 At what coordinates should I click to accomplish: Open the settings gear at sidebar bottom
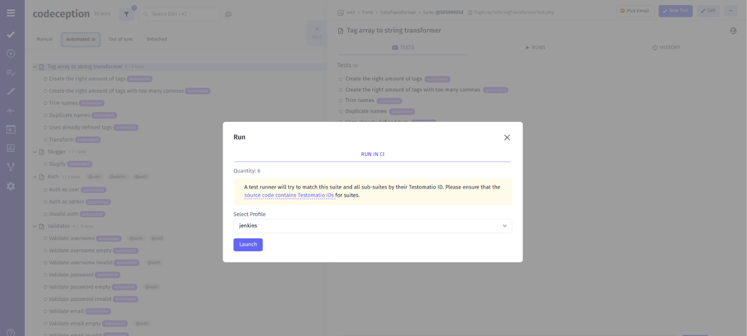coord(11,186)
